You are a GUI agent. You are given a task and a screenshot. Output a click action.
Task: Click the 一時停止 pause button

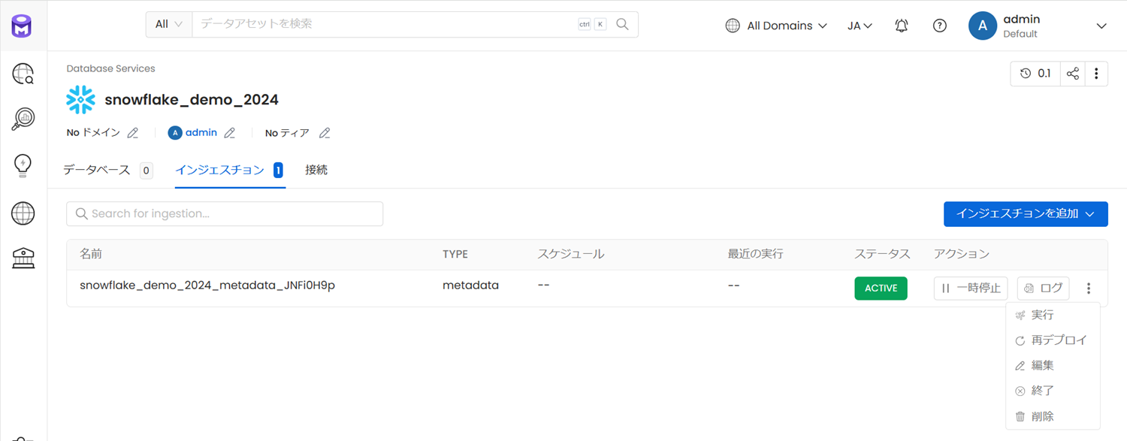coord(971,288)
